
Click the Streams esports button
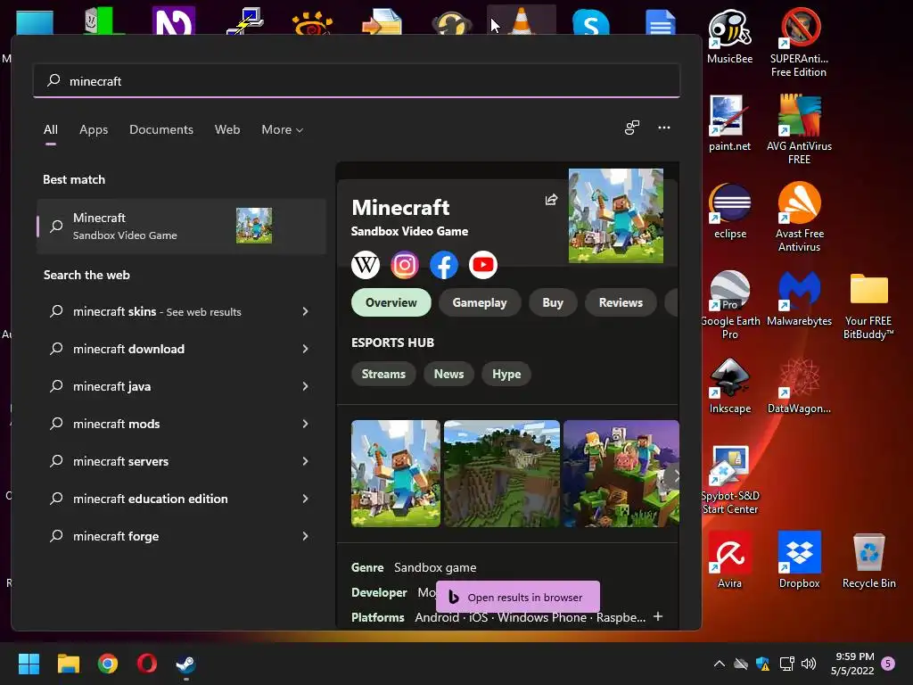click(x=383, y=374)
